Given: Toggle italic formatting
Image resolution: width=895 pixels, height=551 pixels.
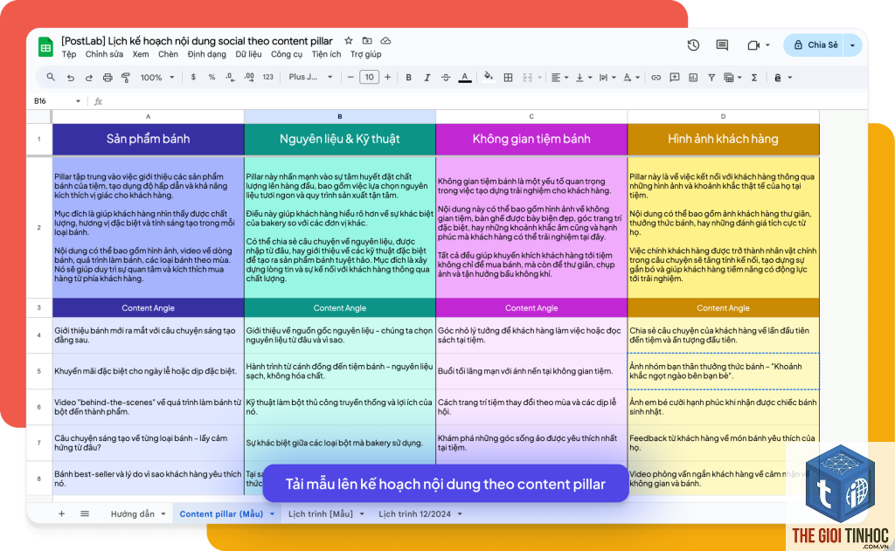Looking at the screenshot, I should pyautogui.click(x=427, y=78).
